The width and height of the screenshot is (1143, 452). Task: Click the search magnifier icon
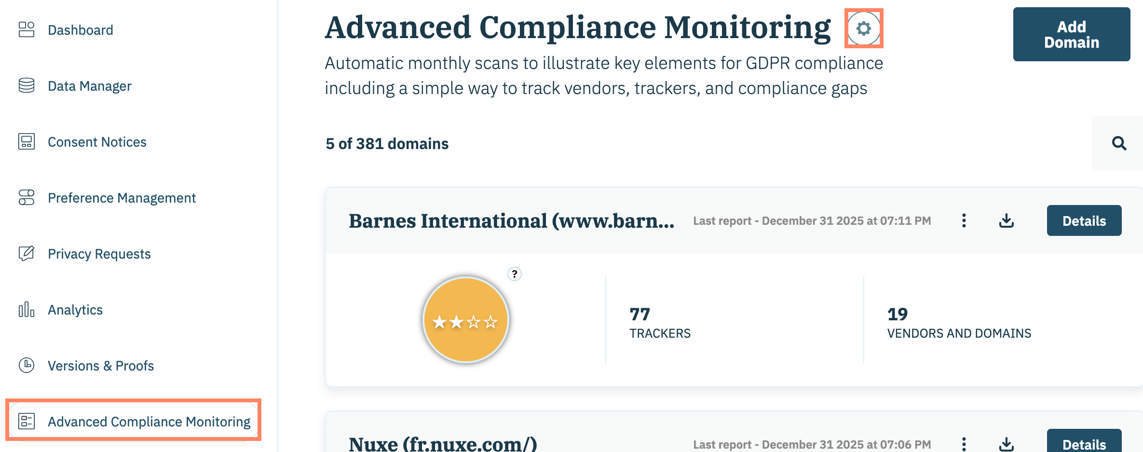[1119, 143]
